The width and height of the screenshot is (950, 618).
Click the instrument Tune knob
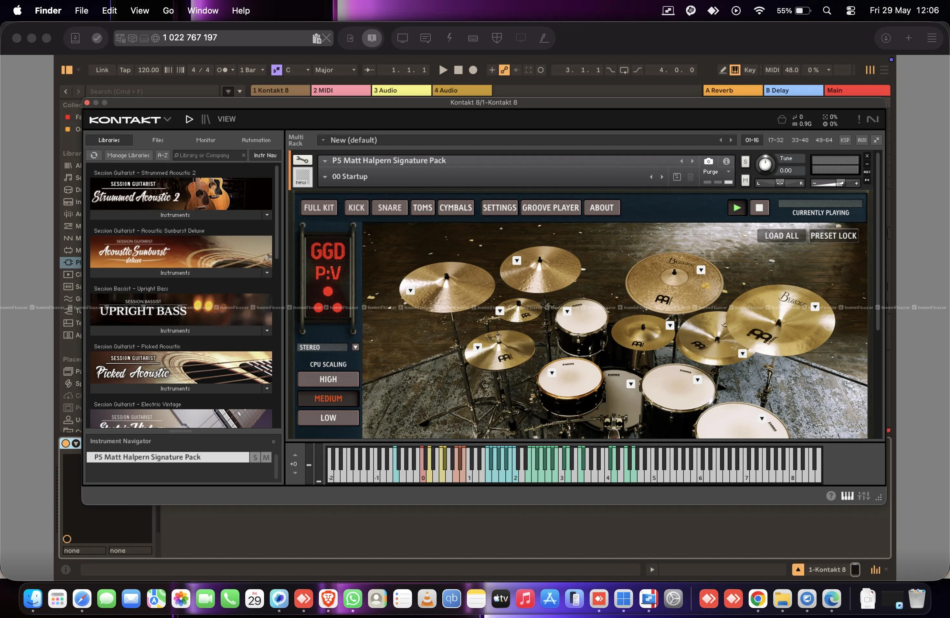point(765,164)
